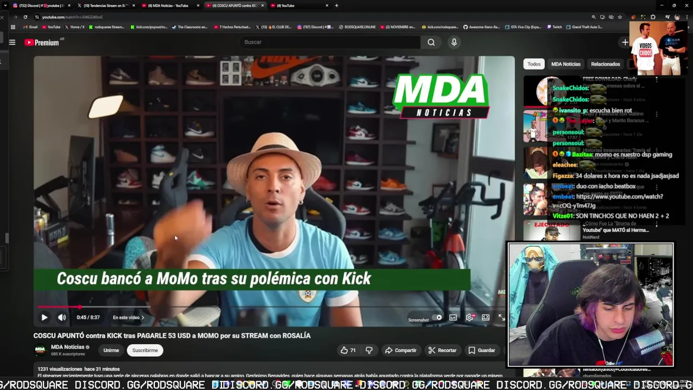Screen dimensions: 693x390
Task: Click the Unirme membership button
Action: point(111,350)
